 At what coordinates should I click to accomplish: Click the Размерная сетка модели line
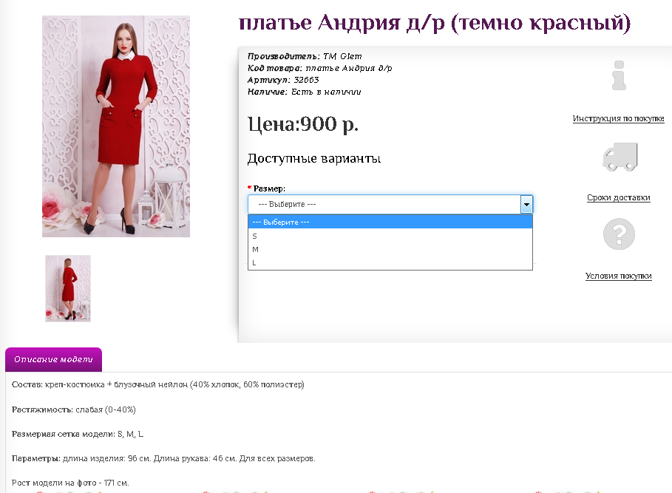click(78, 434)
